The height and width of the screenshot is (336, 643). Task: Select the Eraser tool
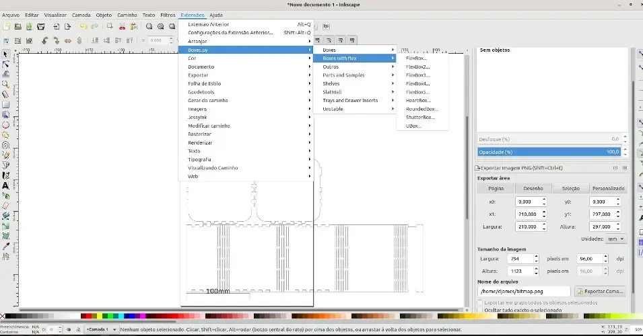point(5,206)
